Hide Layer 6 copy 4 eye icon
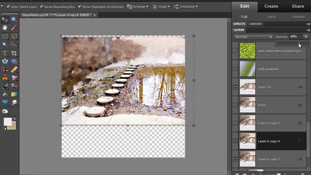 [235, 141]
